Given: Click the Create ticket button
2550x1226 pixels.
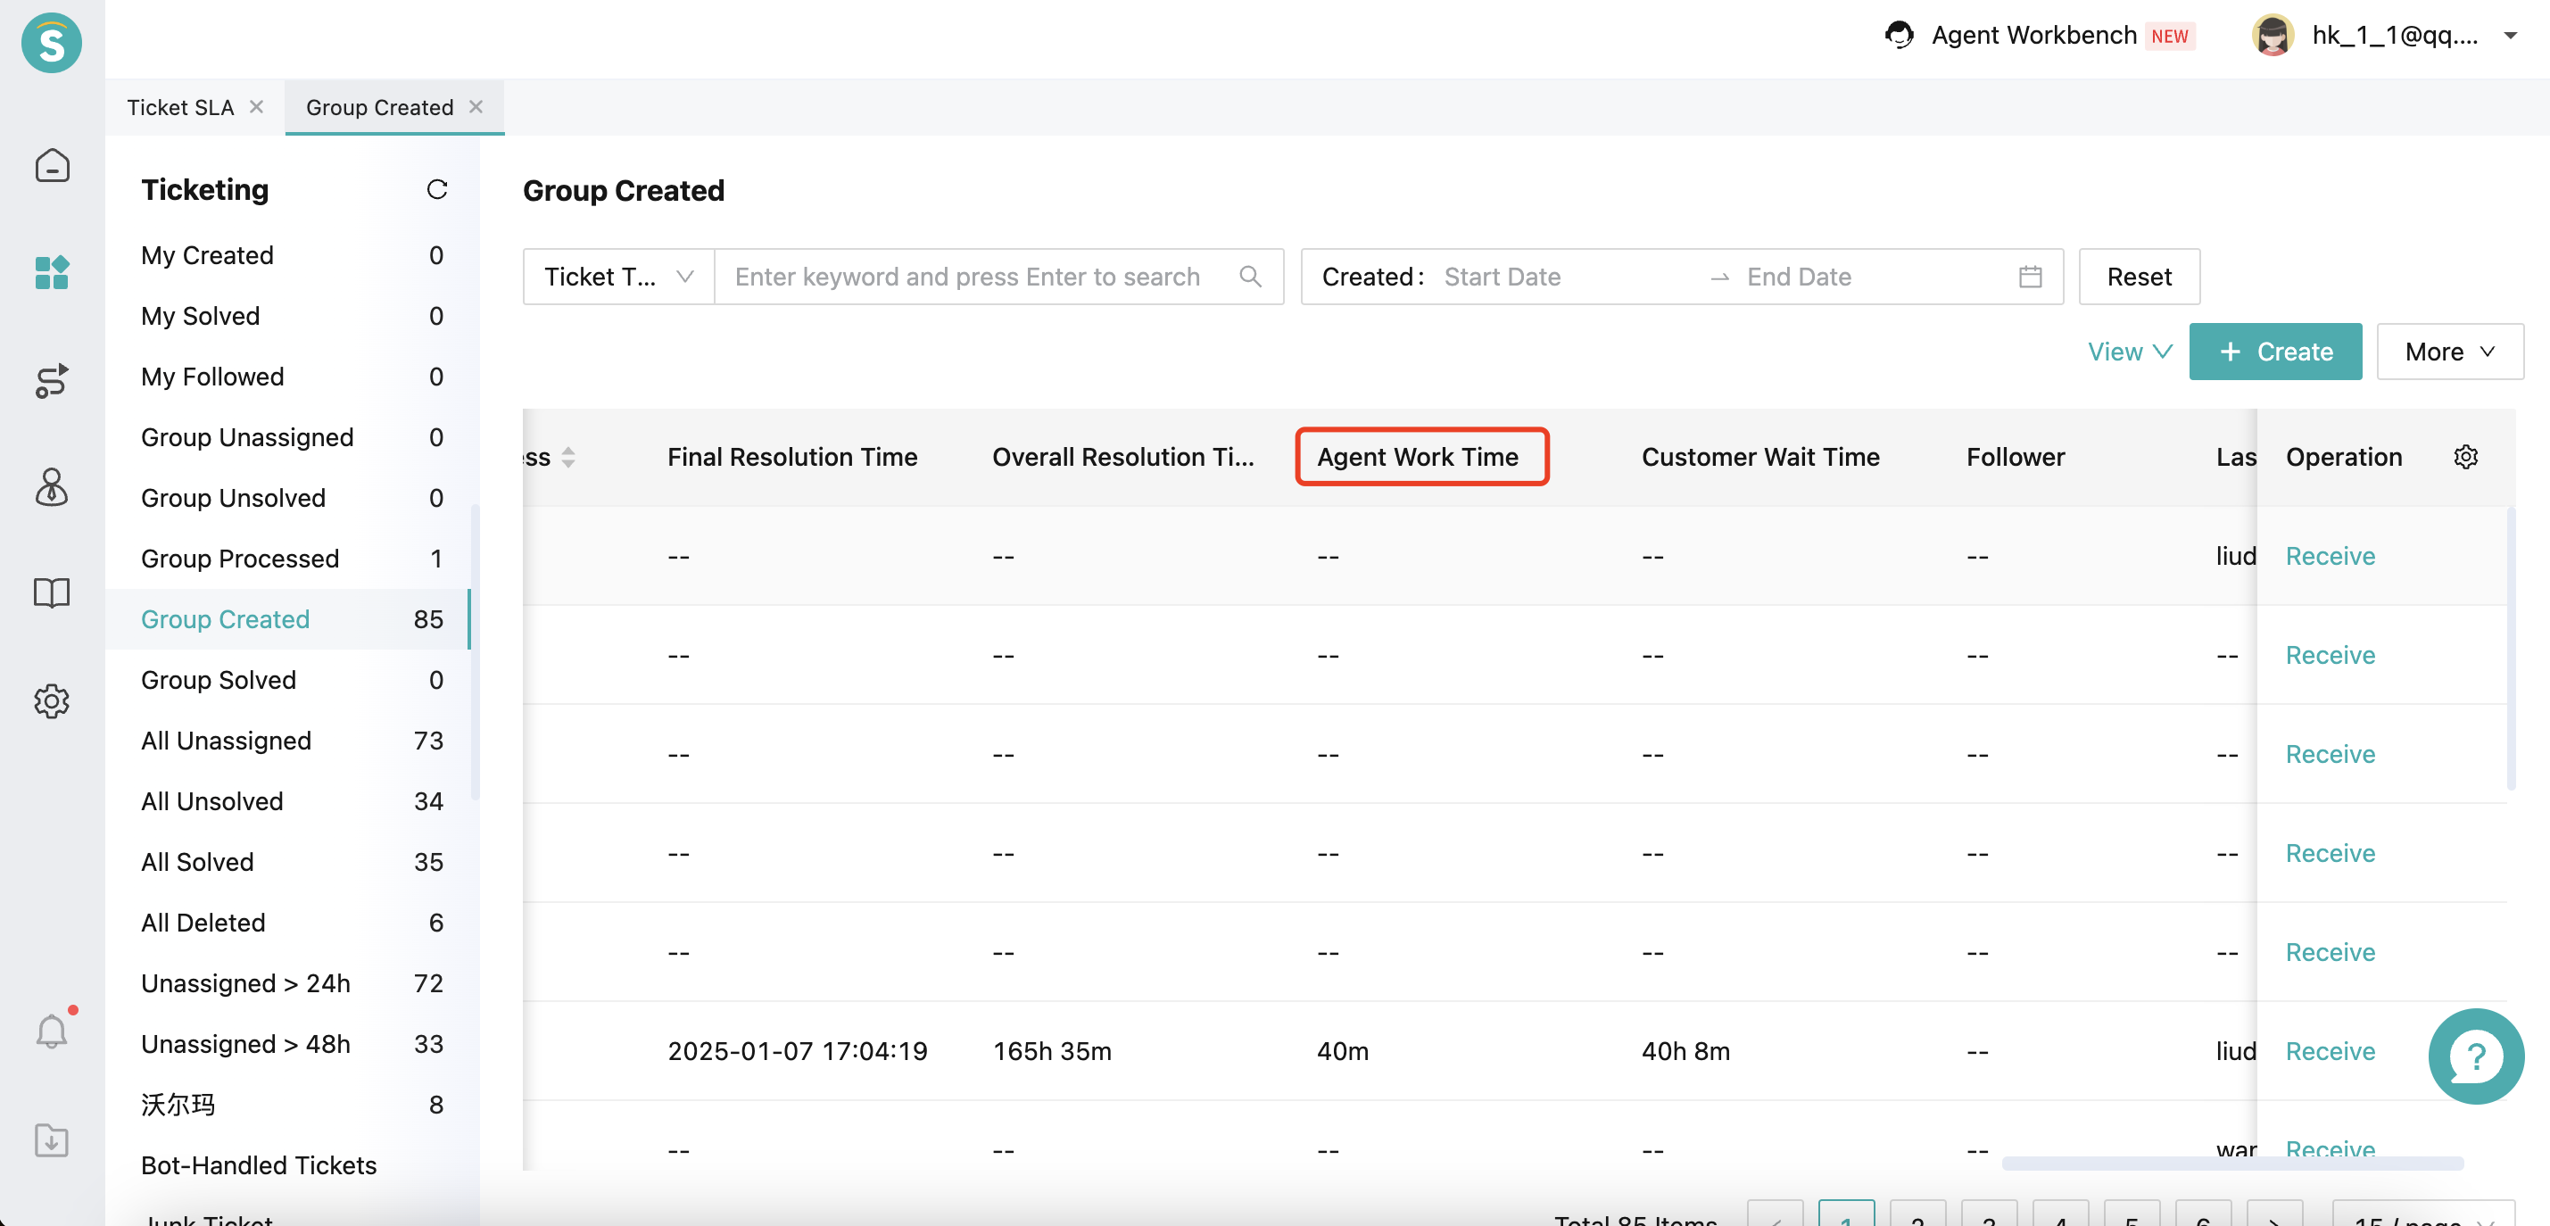Looking at the screenshot, I should point(2275,352).
